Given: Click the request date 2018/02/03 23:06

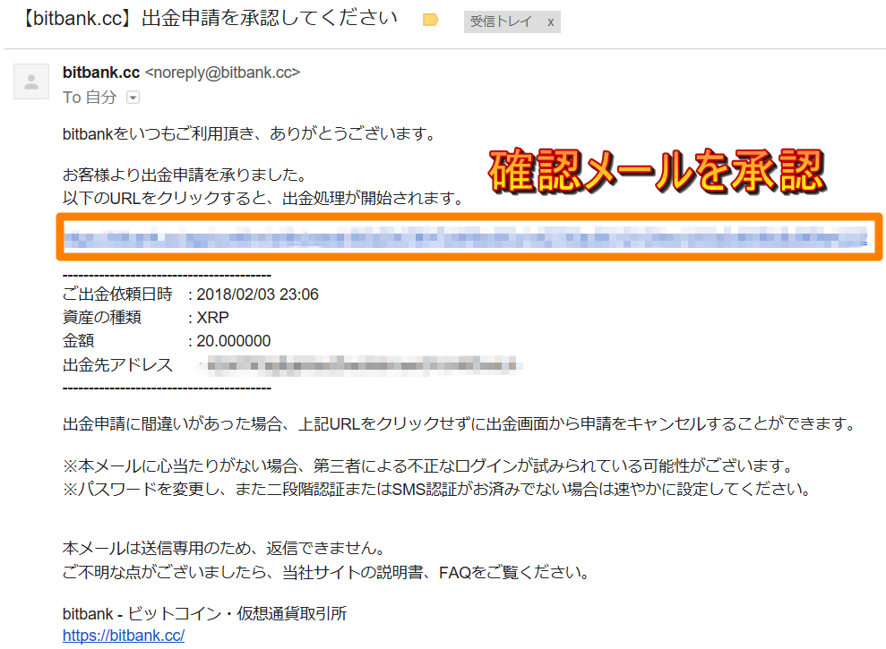Looking at the screenshot, I should pyautogui.click(x=258, y=295).
